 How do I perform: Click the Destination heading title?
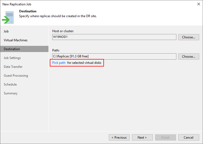[x=28, y=11]
